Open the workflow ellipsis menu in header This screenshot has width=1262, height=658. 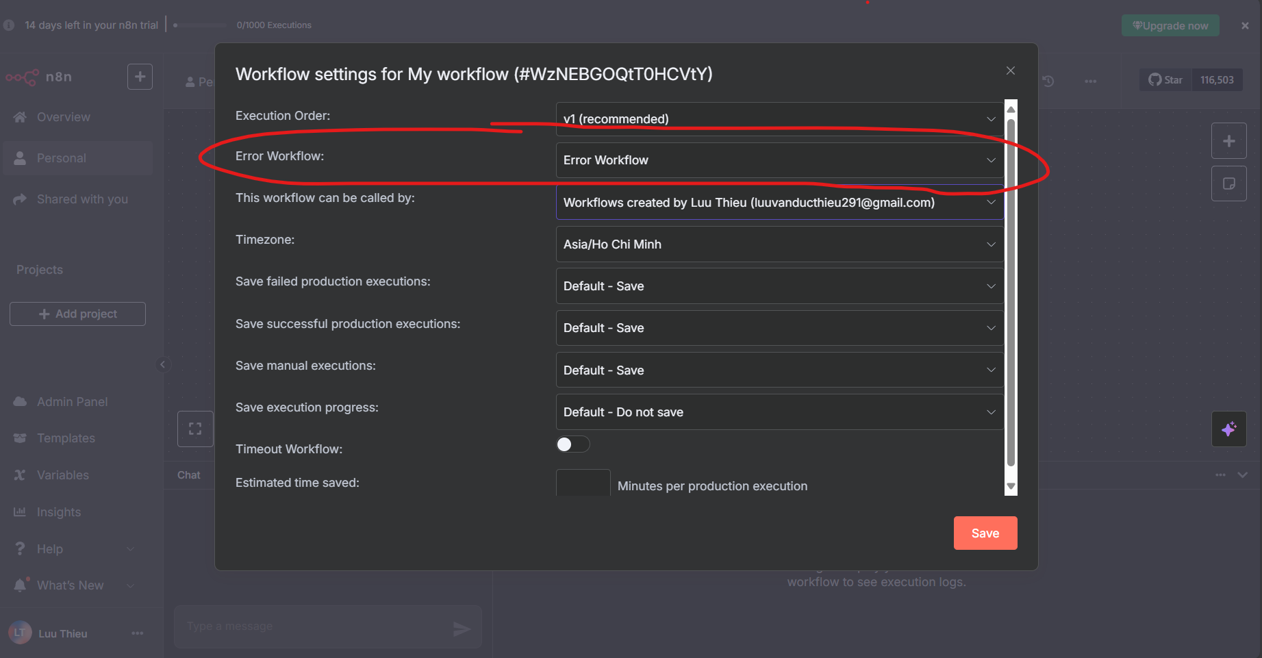point(1091,81)
